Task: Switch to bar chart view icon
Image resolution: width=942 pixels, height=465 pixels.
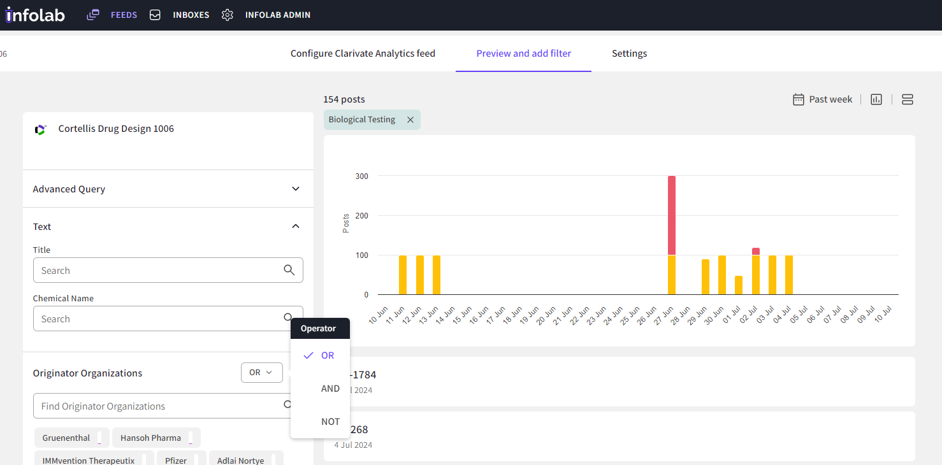Action: [x=876, y=99]
